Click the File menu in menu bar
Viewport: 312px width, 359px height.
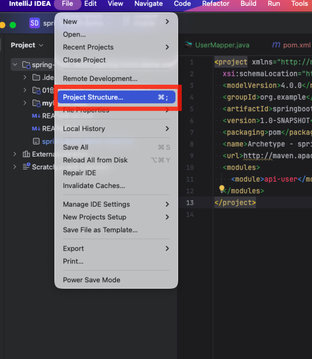click(67, 4)
